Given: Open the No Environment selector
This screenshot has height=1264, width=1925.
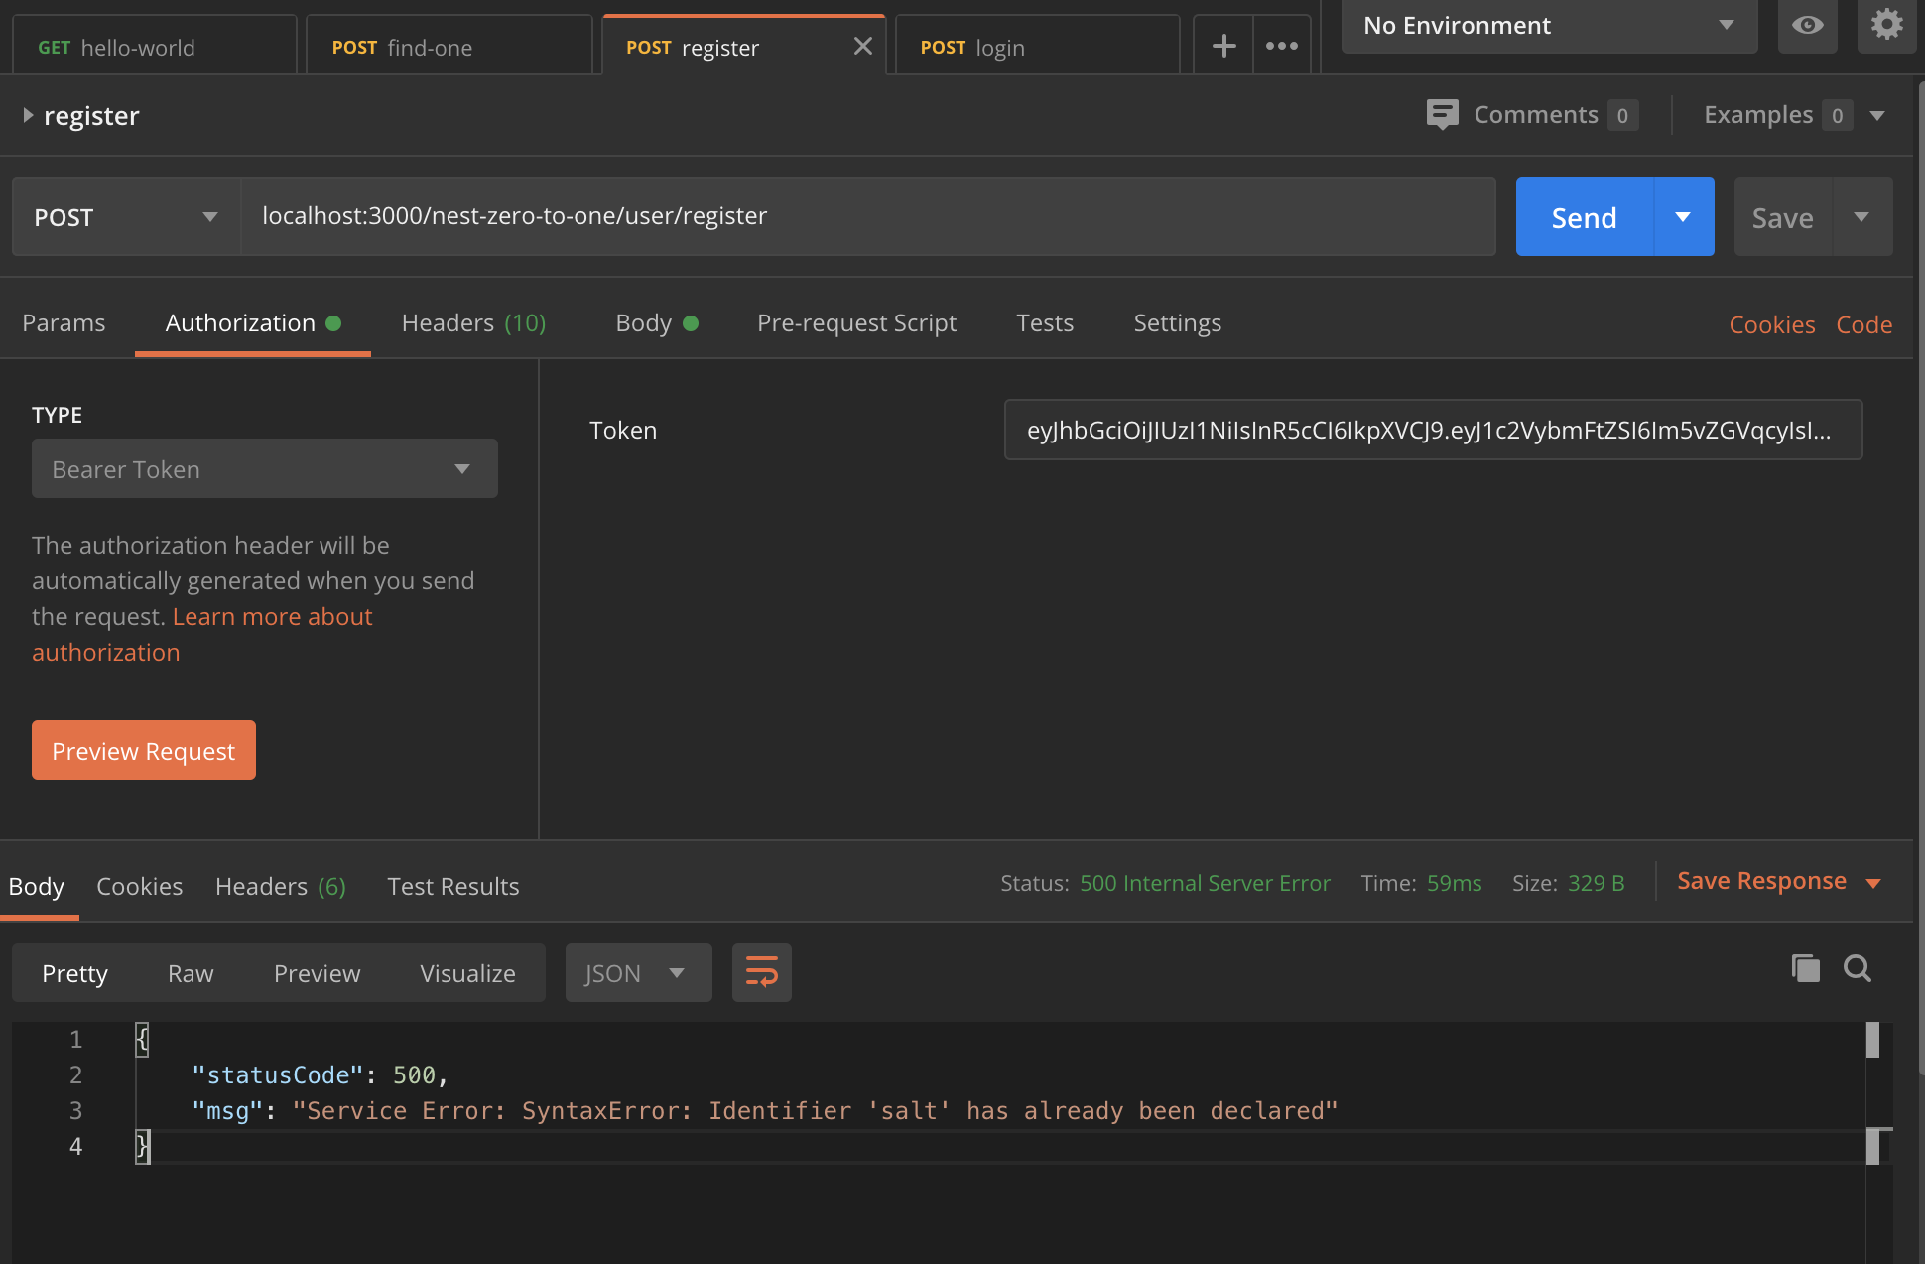Looking at the screenshot, I should tap(1548, 26).
